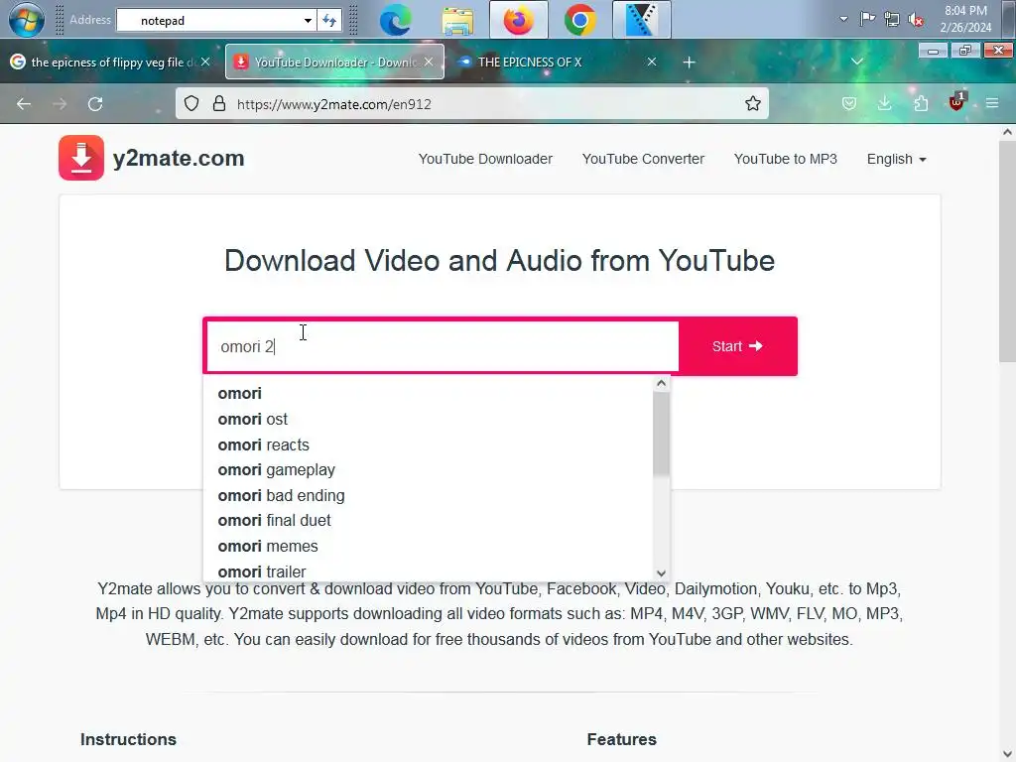Close 'the epicness of flippy veg' tab

205,62
